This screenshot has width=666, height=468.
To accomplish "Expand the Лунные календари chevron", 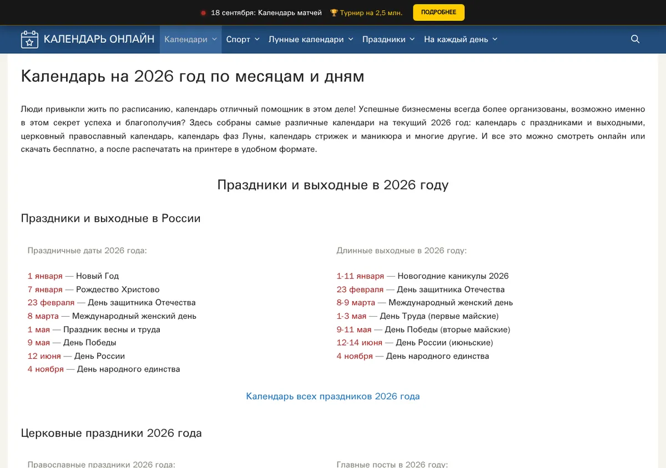I will (350, 39).
